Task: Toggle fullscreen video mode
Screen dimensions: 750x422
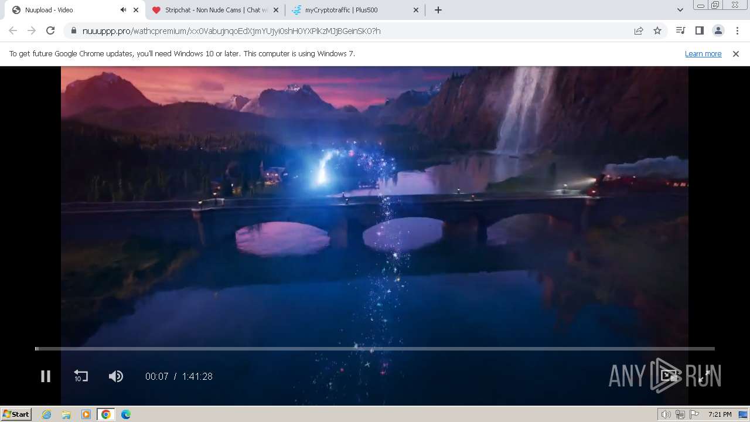Action: [704, 376]
